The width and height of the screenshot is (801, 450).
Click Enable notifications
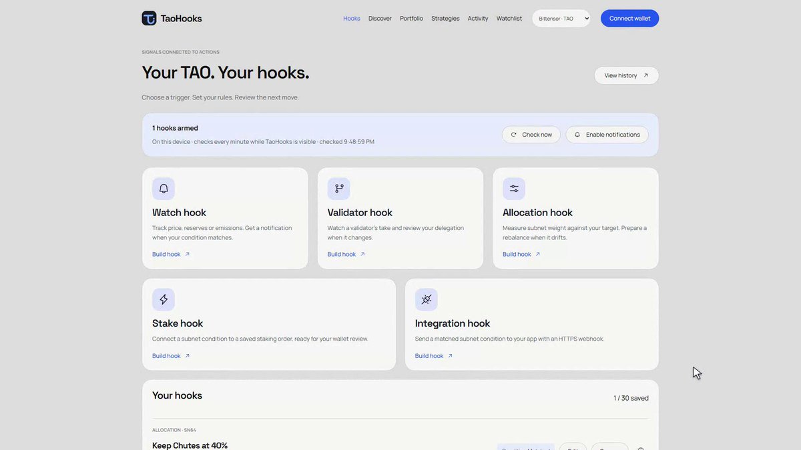click(607, 135)
